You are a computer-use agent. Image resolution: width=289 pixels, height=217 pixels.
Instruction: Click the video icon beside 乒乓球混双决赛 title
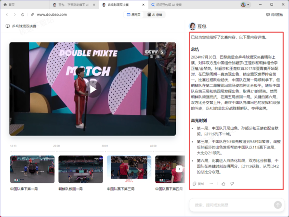click(8, 26)
